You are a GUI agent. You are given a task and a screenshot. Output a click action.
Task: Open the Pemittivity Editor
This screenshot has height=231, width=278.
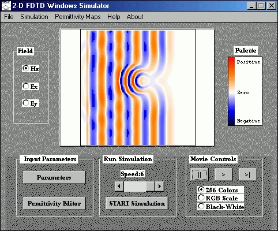pos(54,203)
